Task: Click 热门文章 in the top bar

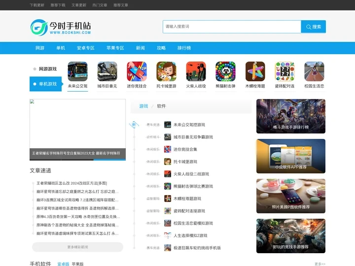Action: (100, 5)
